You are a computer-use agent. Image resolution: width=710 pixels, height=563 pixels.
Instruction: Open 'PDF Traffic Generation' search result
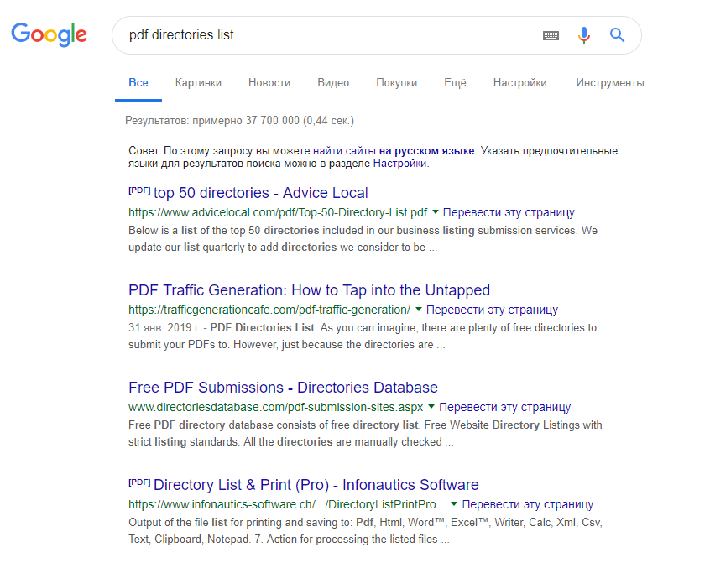309,290
